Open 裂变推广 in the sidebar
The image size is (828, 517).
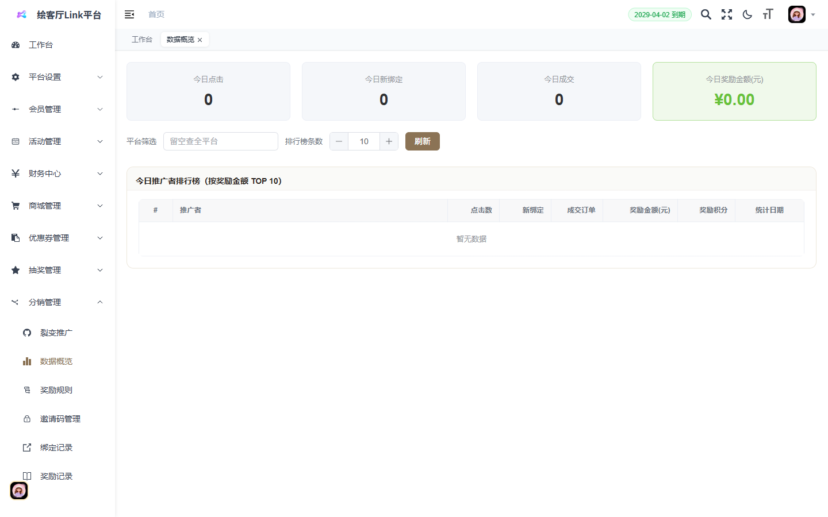click(56, 333)
